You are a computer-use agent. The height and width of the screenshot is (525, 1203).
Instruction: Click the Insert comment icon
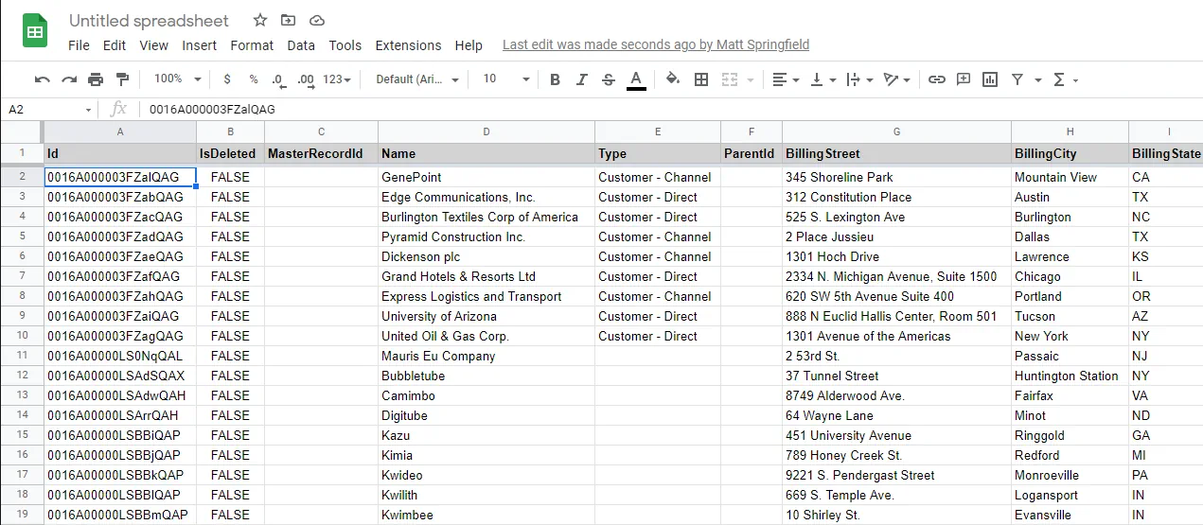click(964, 79)
